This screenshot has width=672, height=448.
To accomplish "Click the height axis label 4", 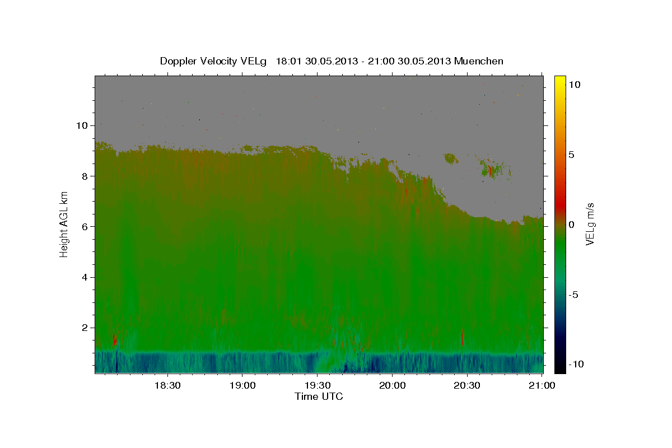I will 85,277.
